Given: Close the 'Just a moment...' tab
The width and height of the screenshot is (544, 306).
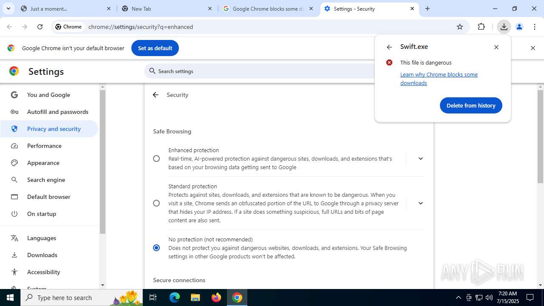Looking at the screenshot, I should pos(109,8).
